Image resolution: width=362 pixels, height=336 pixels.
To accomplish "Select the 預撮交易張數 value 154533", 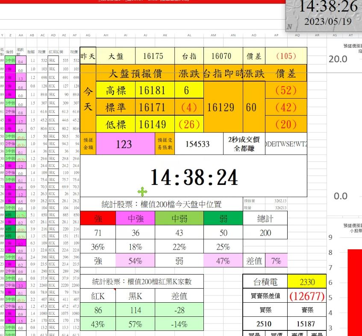I will [x=199, y=144].
